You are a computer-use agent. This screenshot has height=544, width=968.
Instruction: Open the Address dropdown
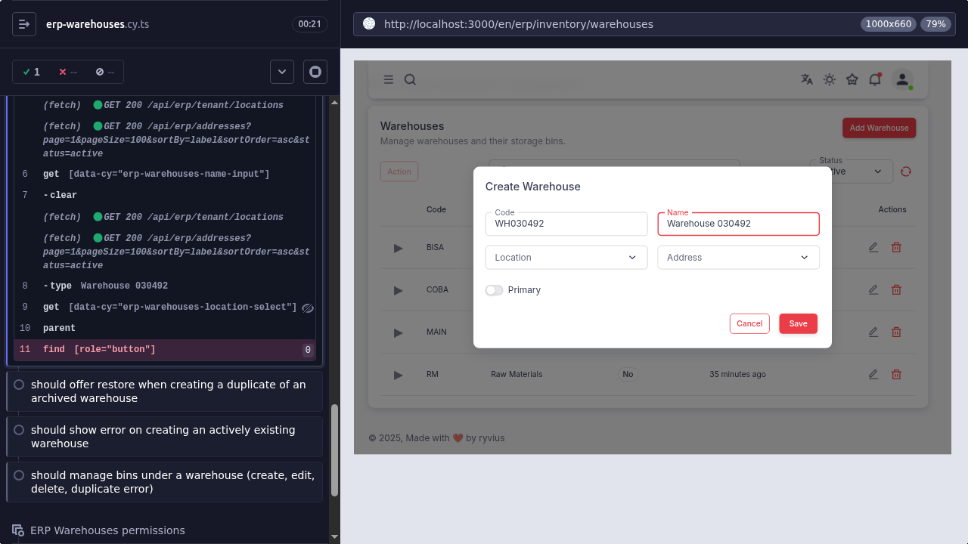(x=738, y=258)
